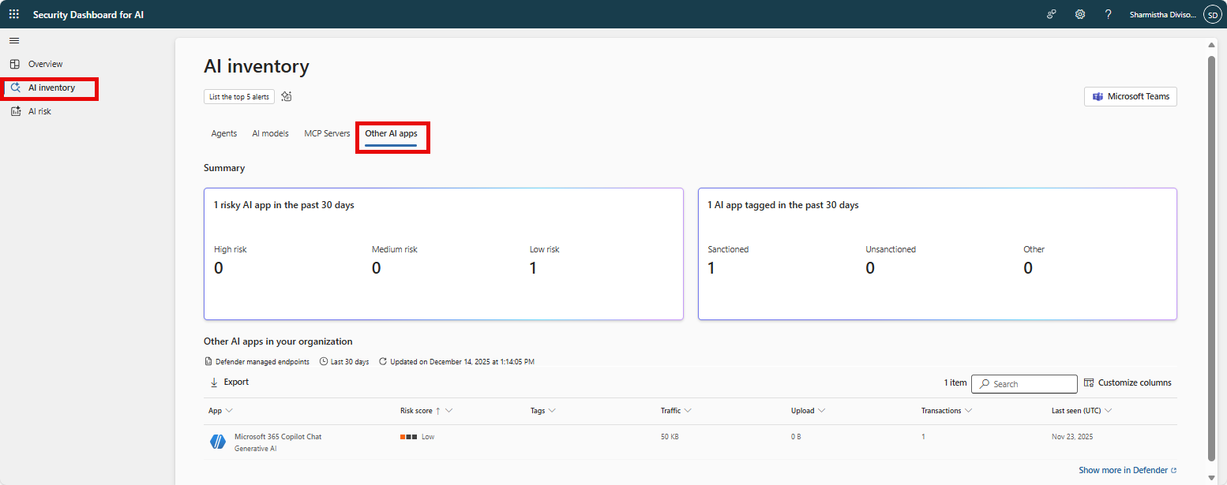The width and height of the screenshot is (1227, 485).
Task: Open the help question mark icon
Action: [1109, 14]
